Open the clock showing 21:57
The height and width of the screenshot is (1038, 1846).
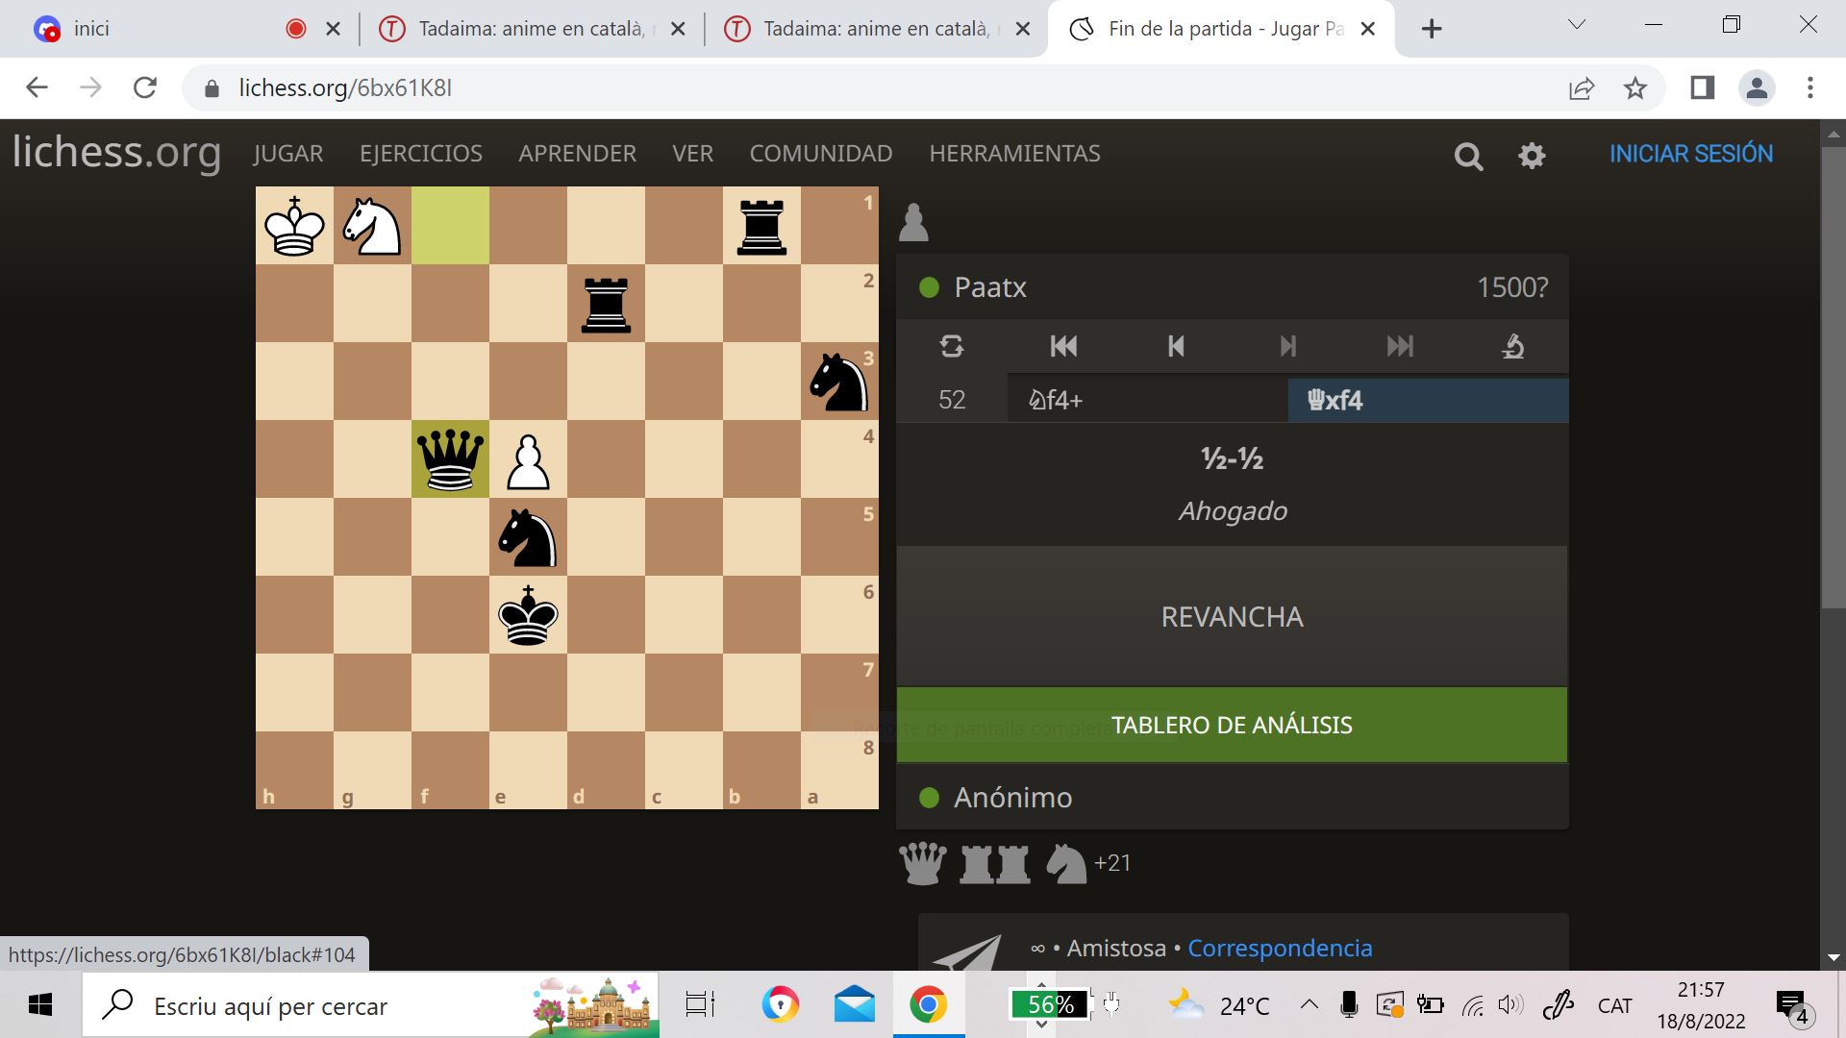tap(1701, 1005)
